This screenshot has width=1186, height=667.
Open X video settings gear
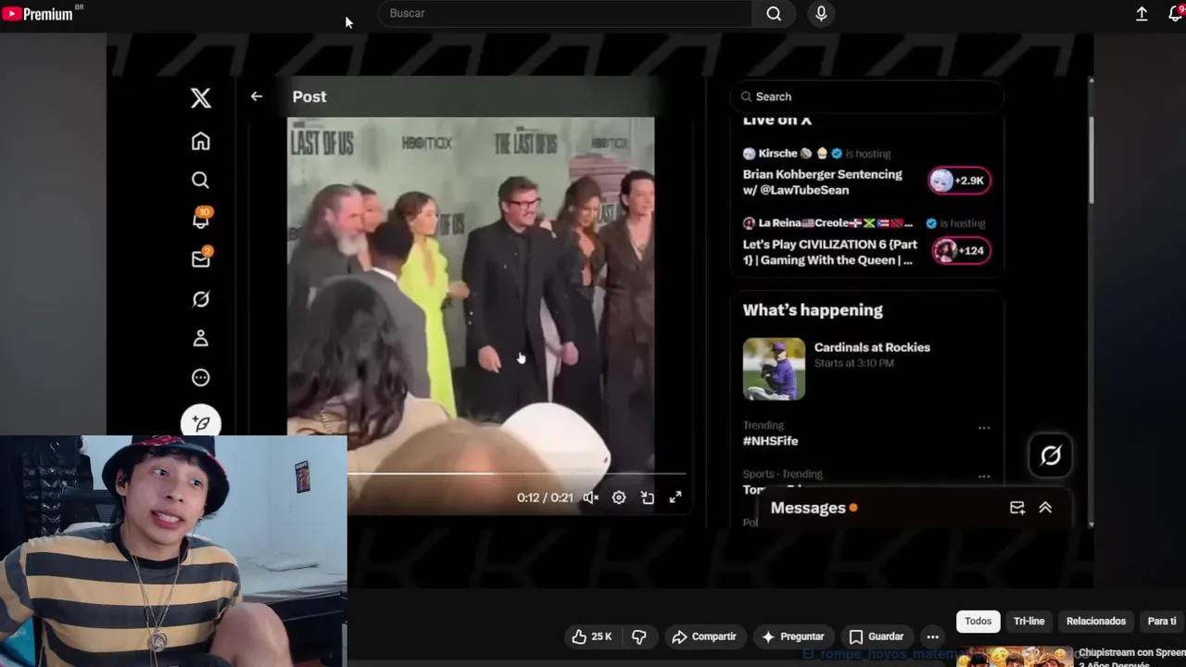[619, 497]
